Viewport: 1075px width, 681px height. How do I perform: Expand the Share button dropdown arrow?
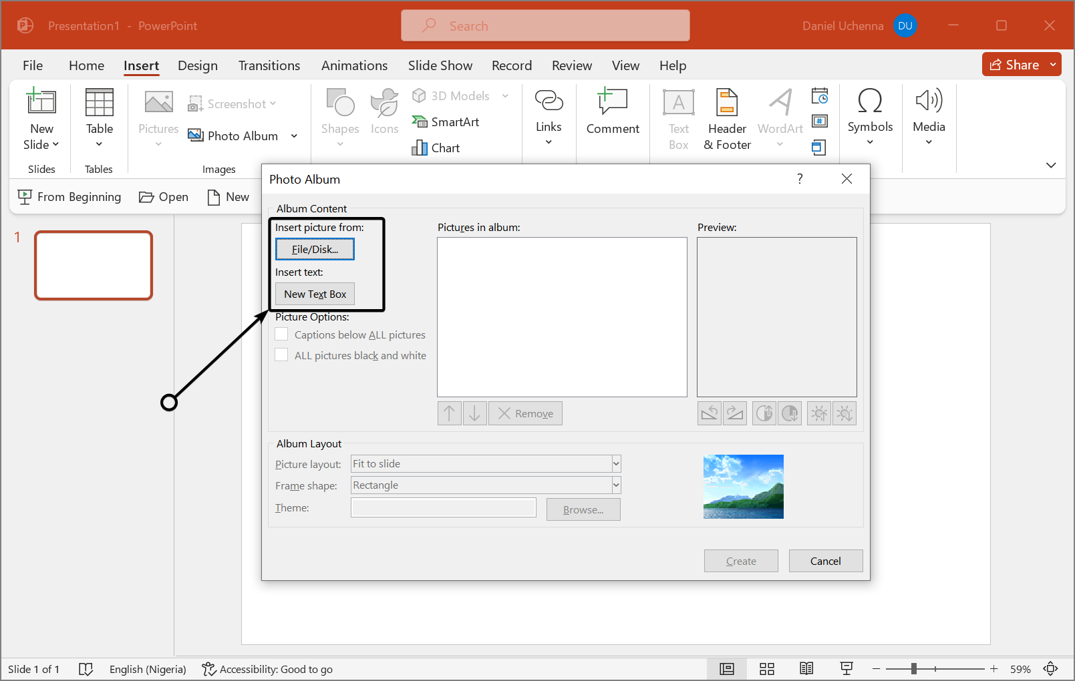pos(1053,65)
